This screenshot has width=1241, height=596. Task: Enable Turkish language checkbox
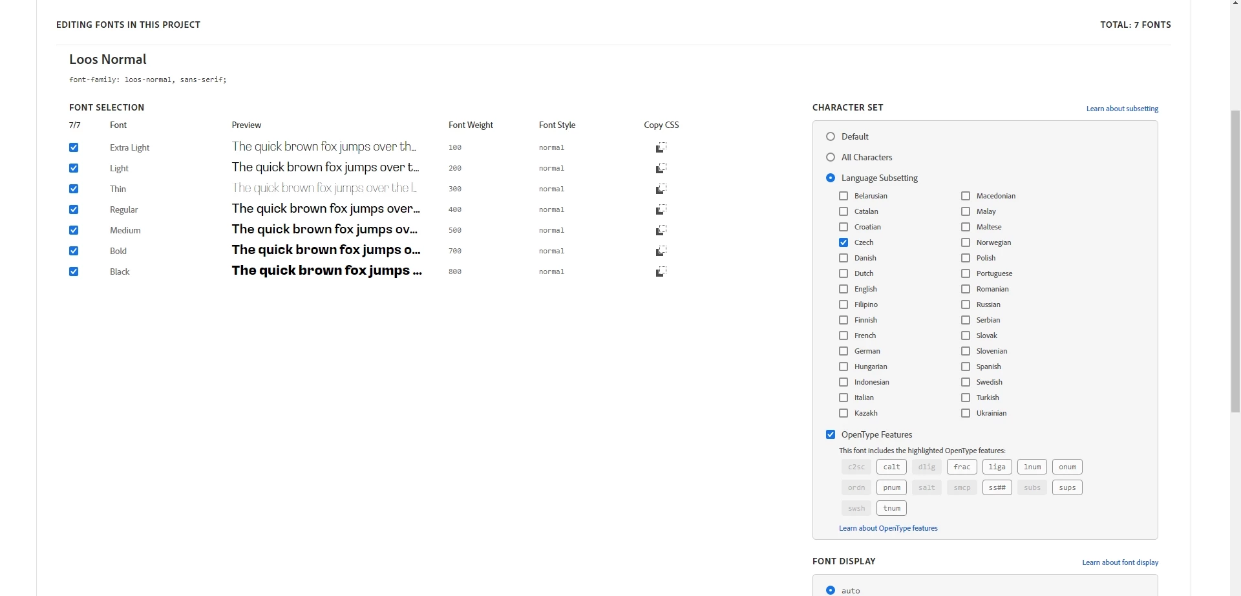[966, 398]
